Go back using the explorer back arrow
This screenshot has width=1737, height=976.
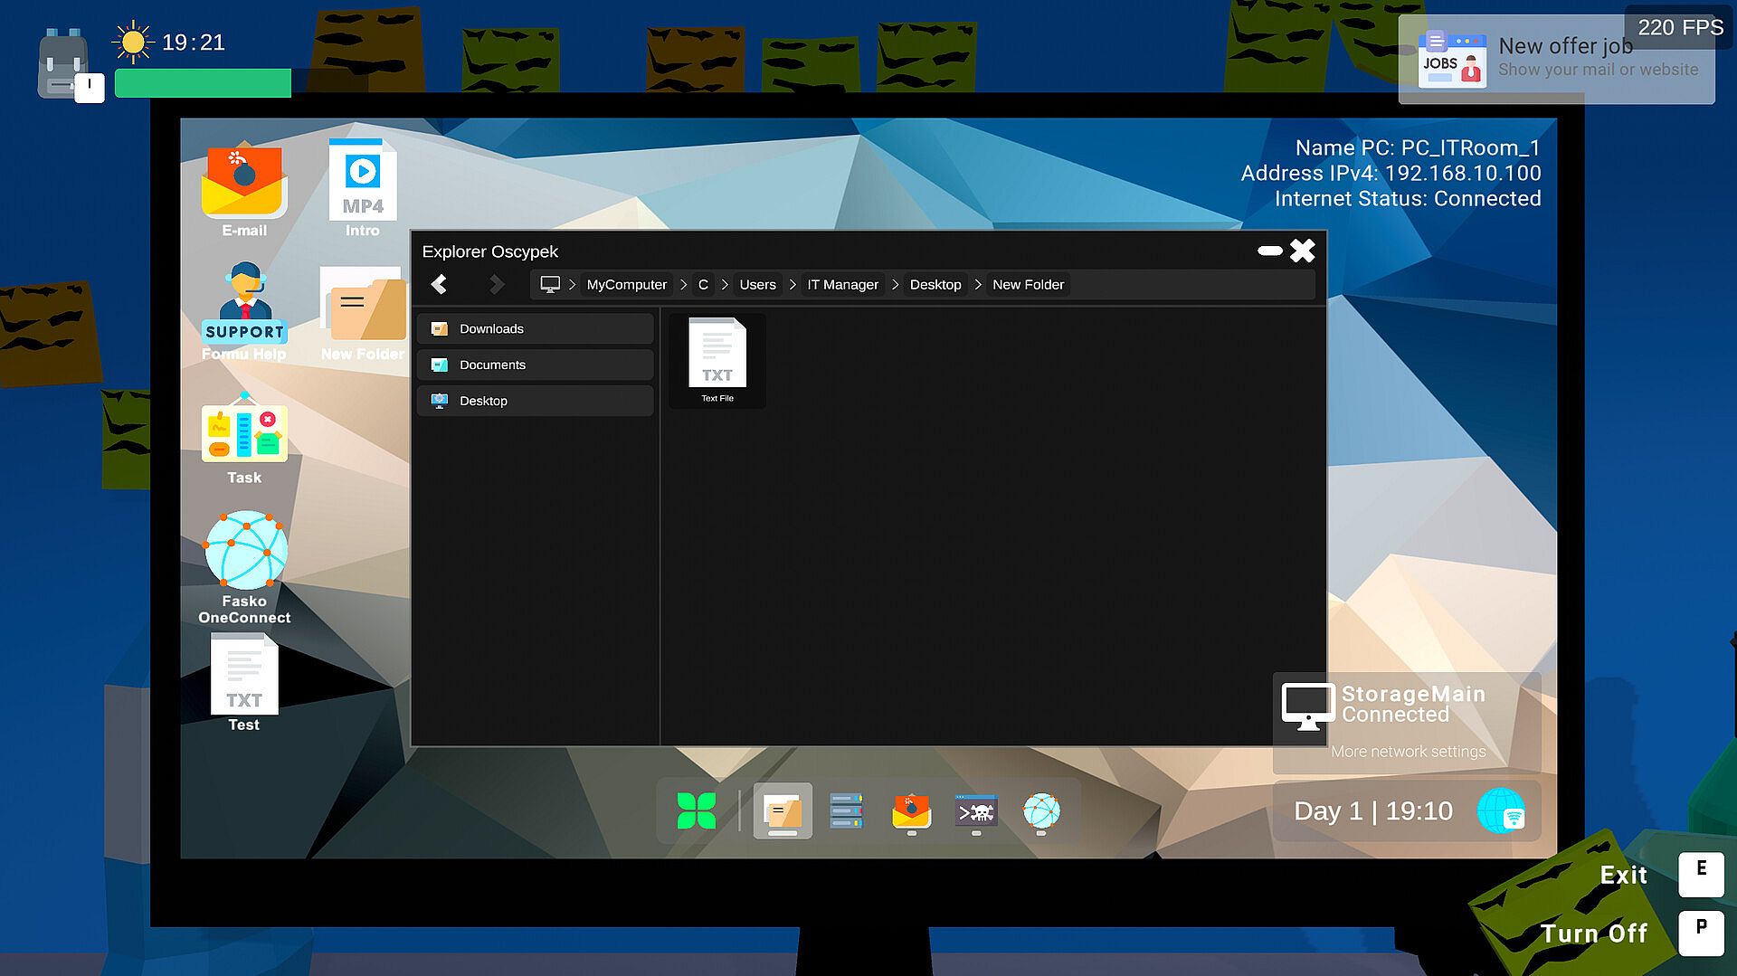(440, 285)
